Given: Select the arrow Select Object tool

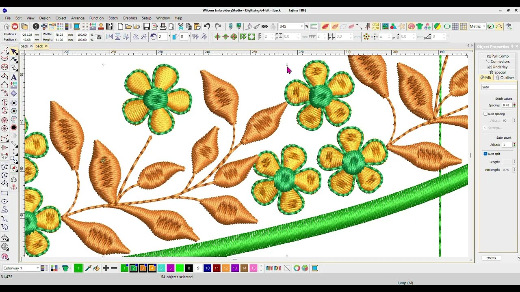Looking at the screenshot, I should tap(14, 52).
